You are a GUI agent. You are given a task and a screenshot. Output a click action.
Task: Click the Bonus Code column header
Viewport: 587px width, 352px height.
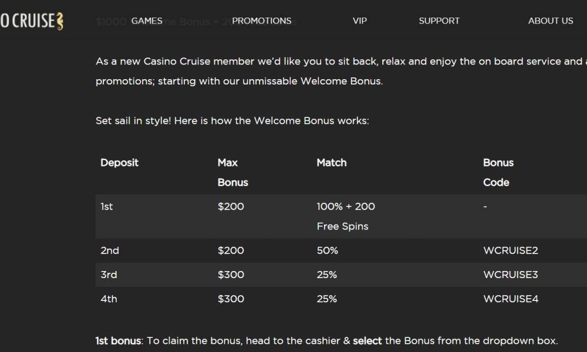[x=498, y=172]
